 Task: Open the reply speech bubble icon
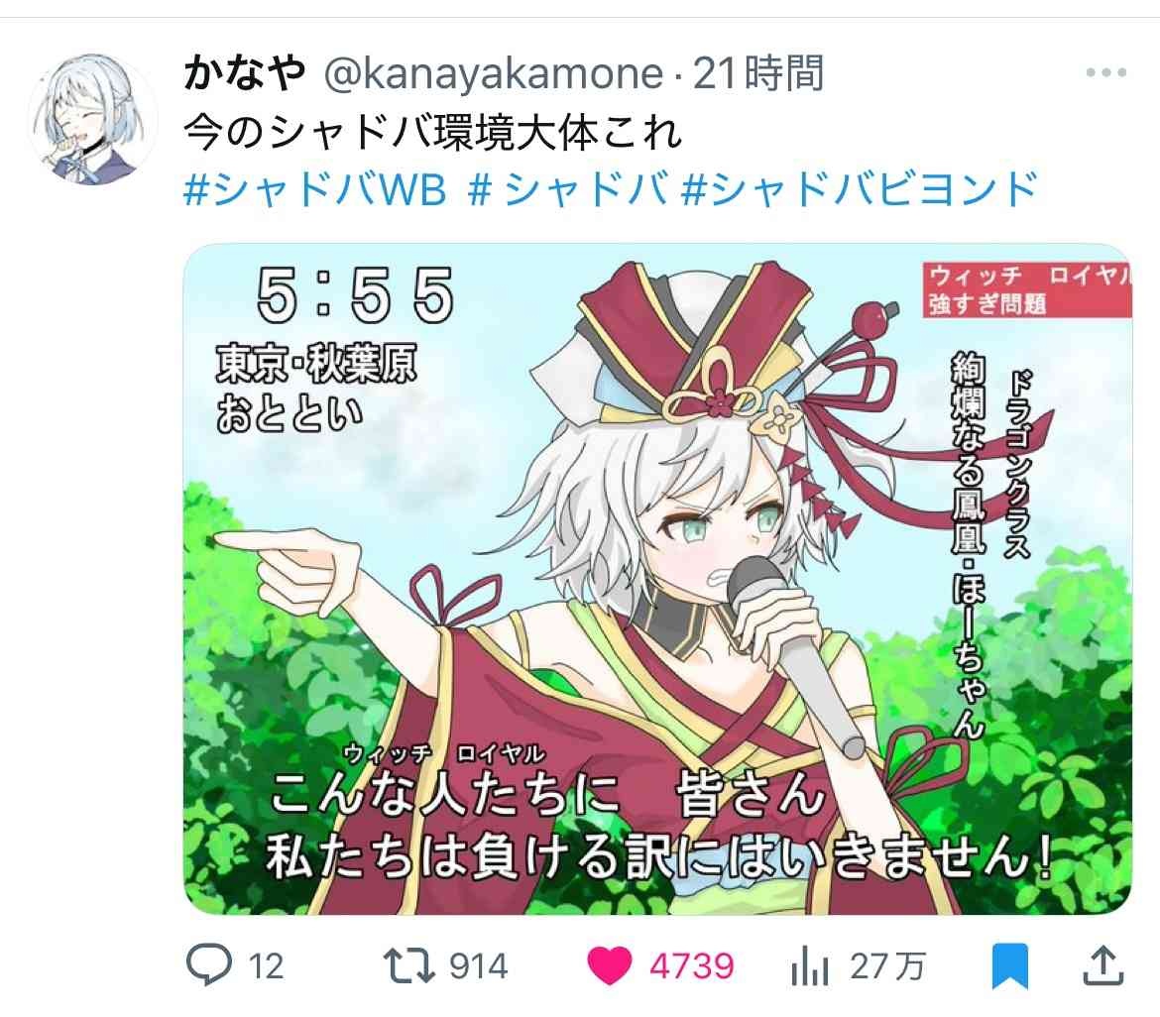pos(208,964)
